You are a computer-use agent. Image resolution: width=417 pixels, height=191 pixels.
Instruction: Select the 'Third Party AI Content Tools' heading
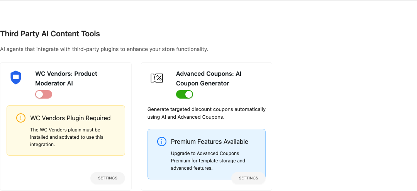pos(50,34)
